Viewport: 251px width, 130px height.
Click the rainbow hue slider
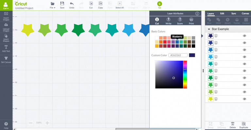[x=185, y=74]
